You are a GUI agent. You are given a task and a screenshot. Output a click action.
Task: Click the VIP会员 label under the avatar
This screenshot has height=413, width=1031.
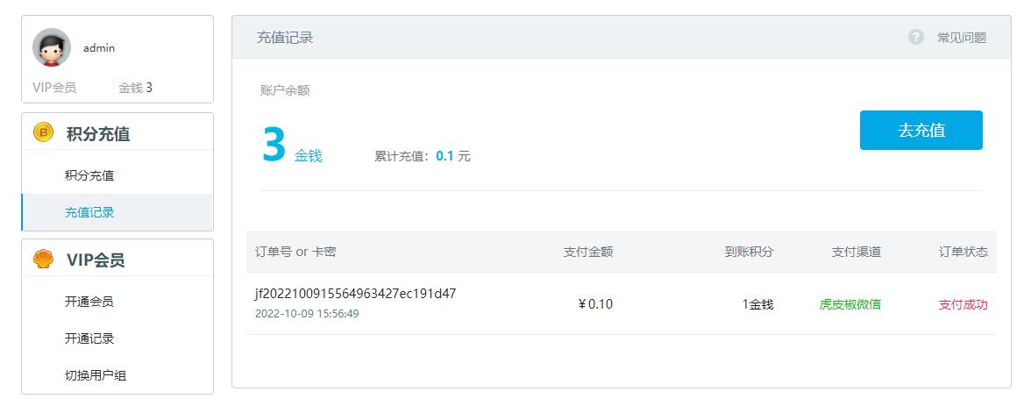coord(54,88)
